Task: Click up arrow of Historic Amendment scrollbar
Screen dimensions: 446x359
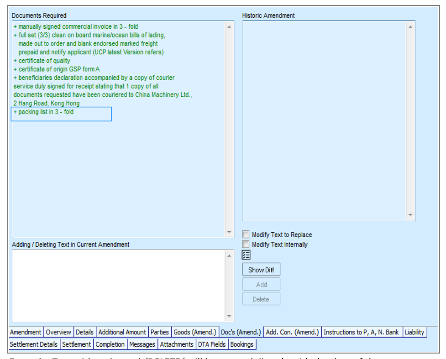Action: 410,27
